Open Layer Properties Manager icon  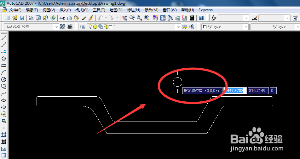point(83,27)
